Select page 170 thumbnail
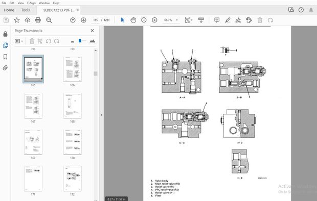Viewport: 317px width, 201px height. pyautogui.click(x=73, y=142)
